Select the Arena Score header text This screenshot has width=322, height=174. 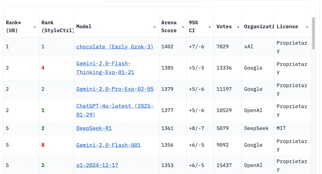pyautogui.click(x=169, y=27)
